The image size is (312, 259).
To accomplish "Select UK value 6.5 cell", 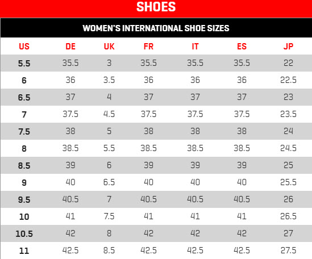I will click(x=109, y=182).
